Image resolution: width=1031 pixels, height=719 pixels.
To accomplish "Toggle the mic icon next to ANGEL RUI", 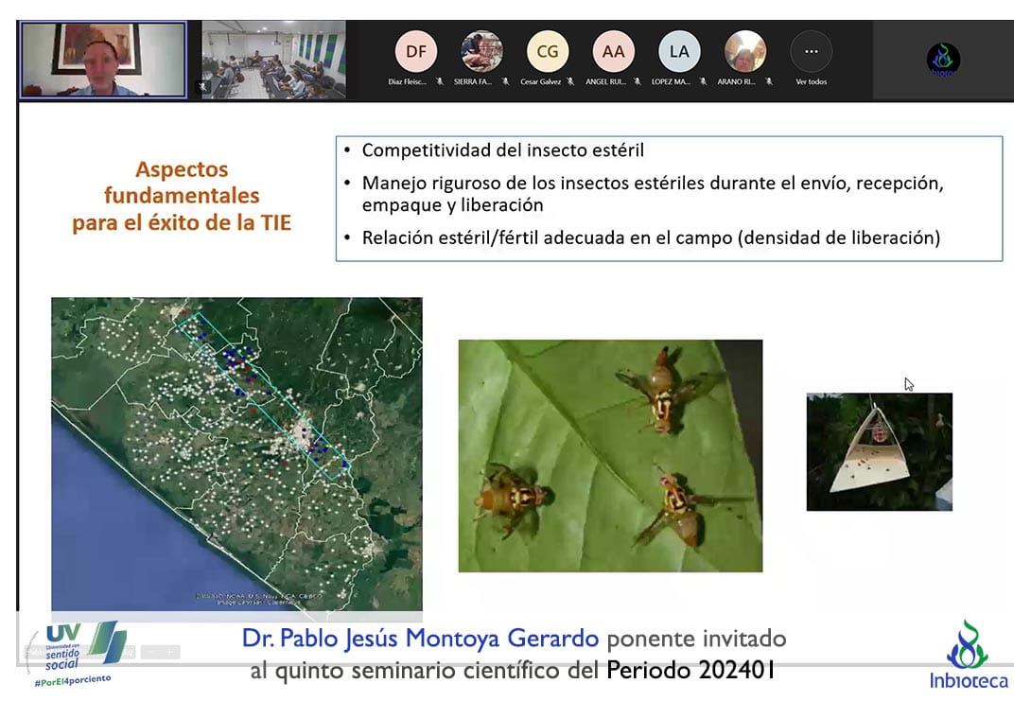I will [637, 82].
